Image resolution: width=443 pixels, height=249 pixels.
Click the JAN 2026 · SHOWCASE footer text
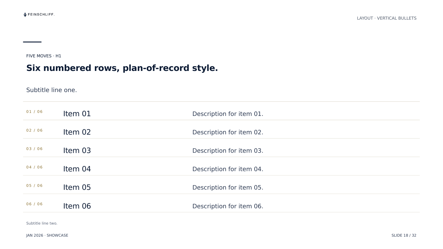[47, 235]
